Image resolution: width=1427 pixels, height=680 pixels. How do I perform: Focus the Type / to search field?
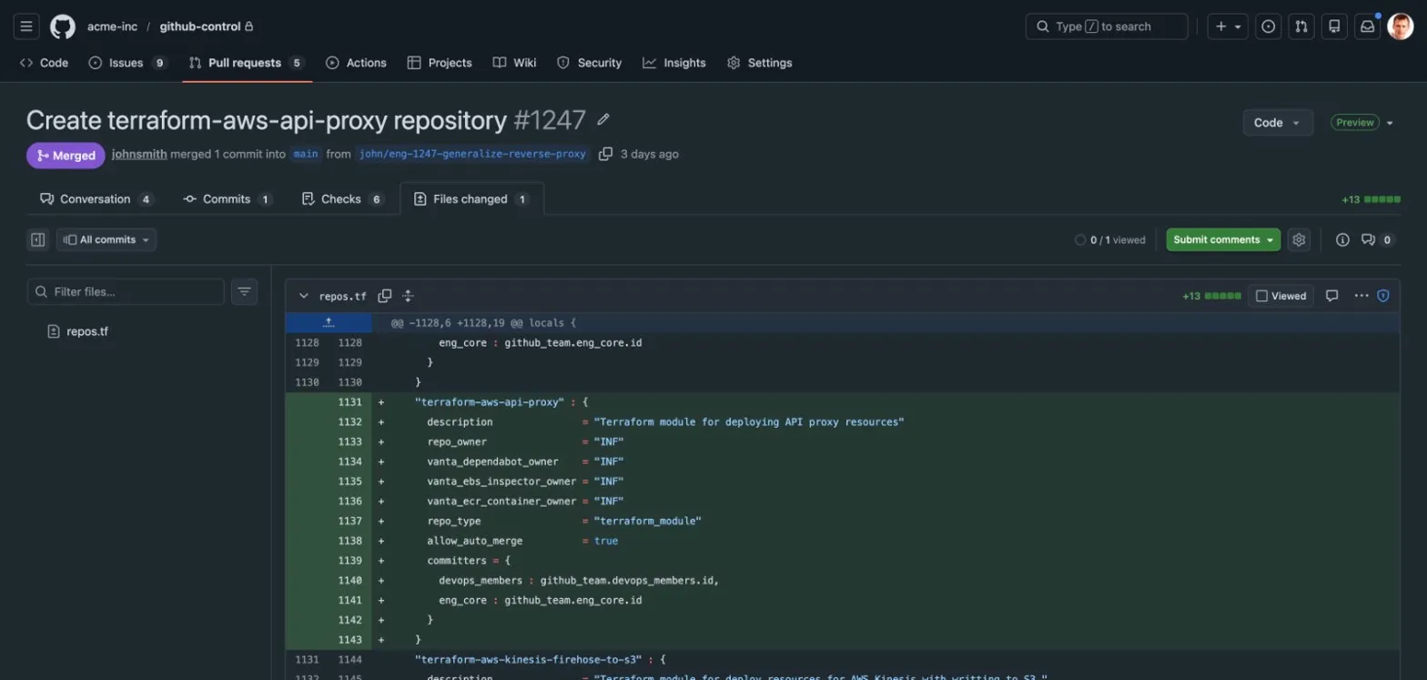pos(1107,26)
